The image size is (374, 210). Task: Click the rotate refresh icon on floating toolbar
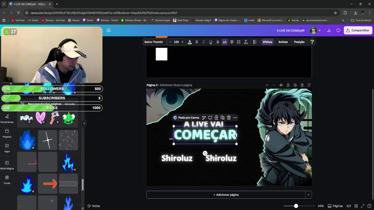[x=210, y=118]
